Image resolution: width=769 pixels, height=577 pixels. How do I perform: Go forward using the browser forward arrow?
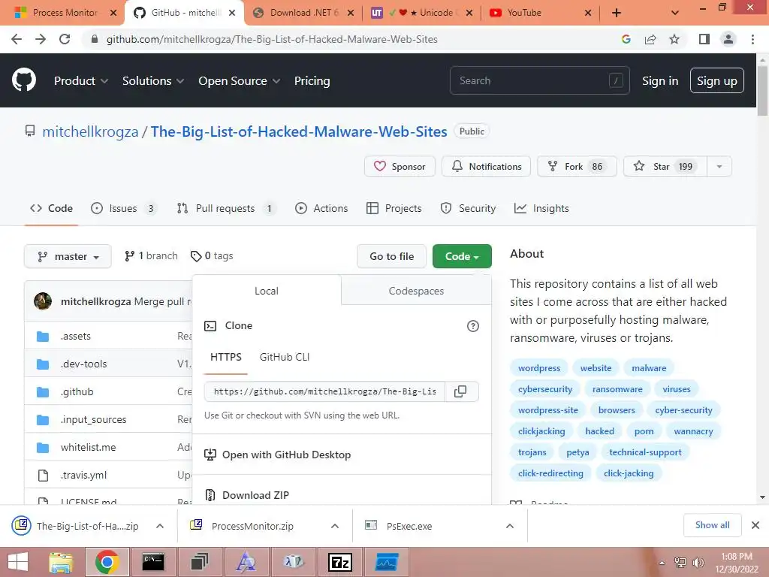tap(41, 39)
